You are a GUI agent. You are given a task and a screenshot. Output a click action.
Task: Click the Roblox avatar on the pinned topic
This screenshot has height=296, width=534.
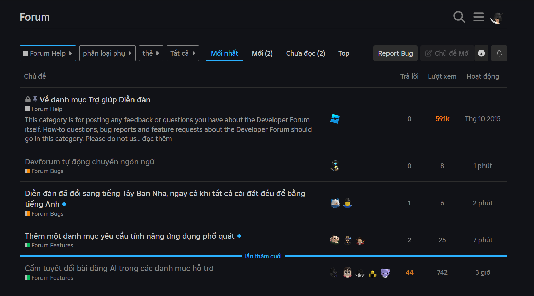click(335, 119)
